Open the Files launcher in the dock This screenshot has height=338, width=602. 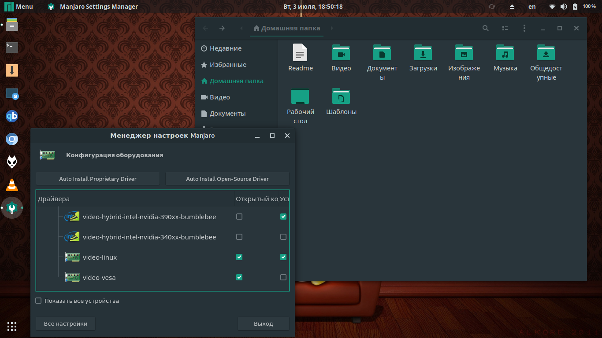[x=12, y=24]
